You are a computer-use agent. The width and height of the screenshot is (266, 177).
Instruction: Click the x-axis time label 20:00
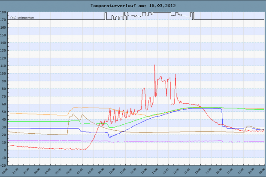[219, 171]
